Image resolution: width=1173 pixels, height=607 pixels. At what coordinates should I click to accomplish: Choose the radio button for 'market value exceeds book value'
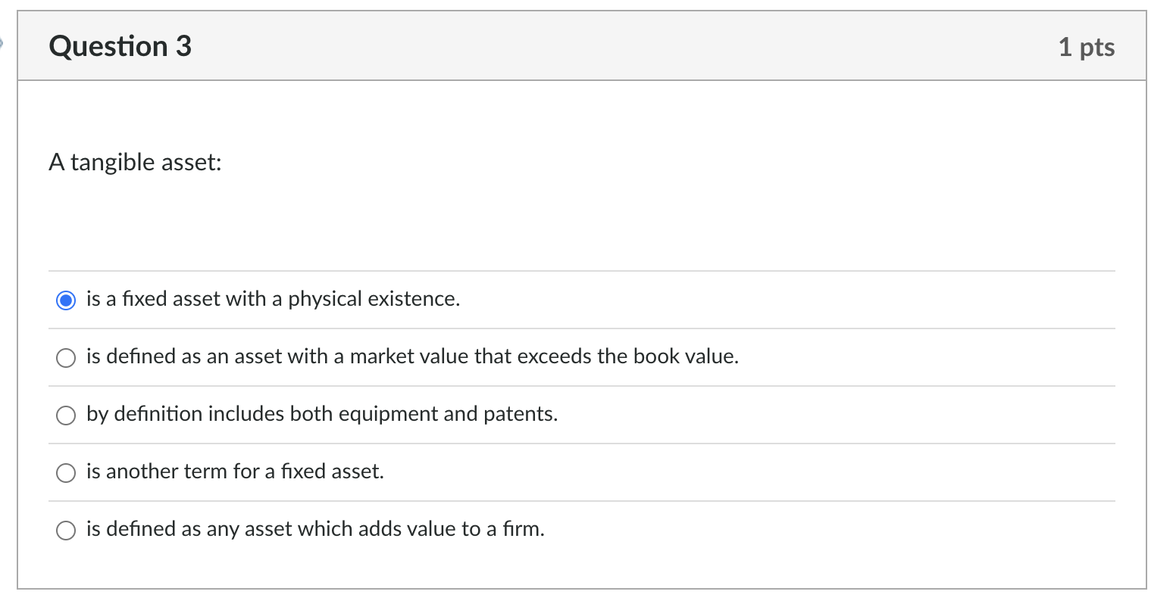(67, 357)
